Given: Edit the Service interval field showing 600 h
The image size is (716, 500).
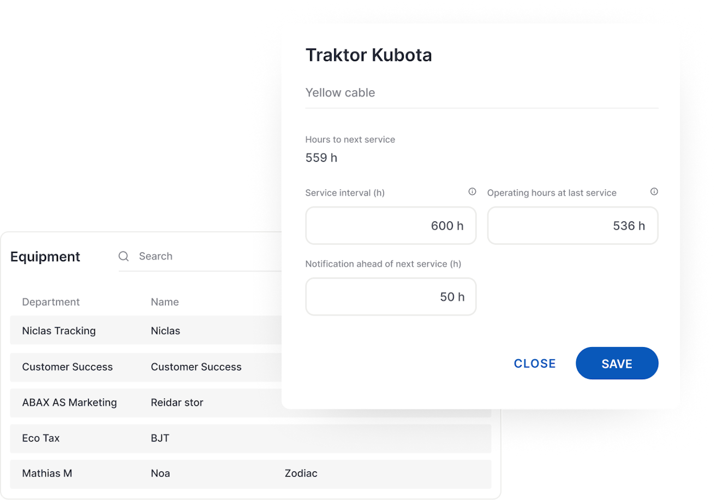Looking at the screenshot, I should [391, 226].
